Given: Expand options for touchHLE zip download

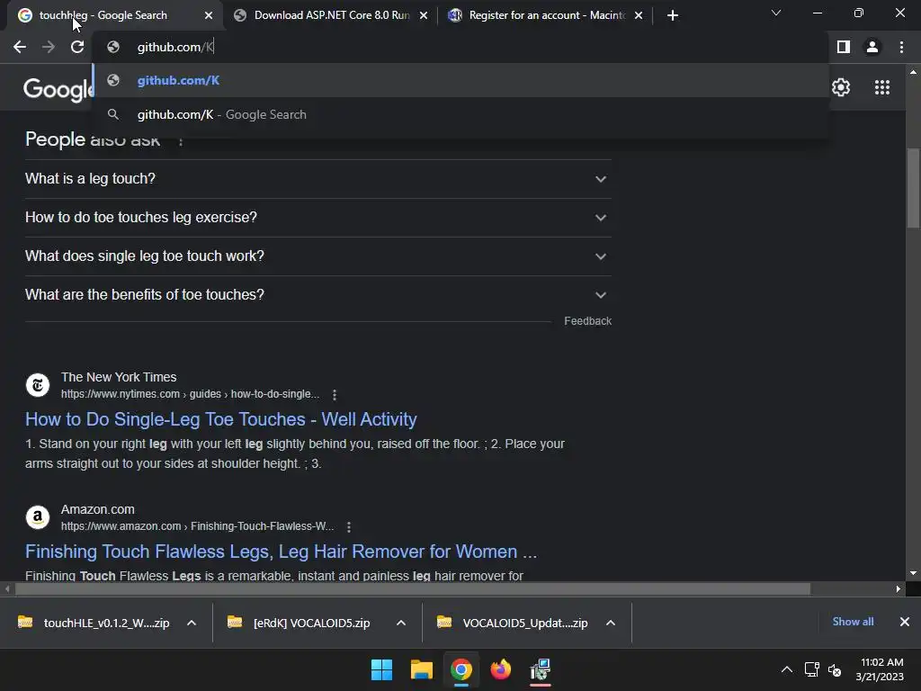Looking at the screenshot, I should tap(192, 623).
